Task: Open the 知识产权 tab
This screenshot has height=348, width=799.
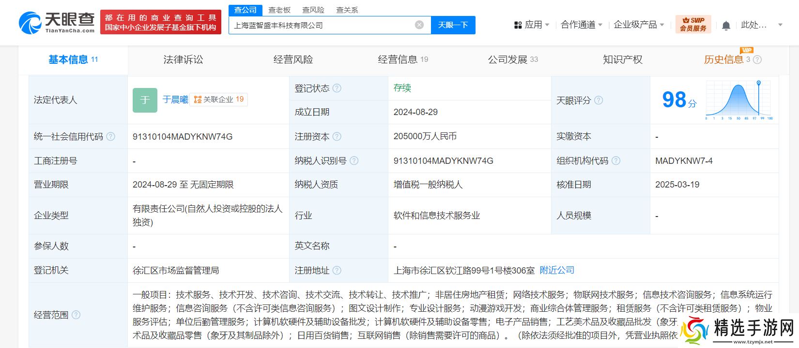Action: pyautogui.click(x=622, y=59)
